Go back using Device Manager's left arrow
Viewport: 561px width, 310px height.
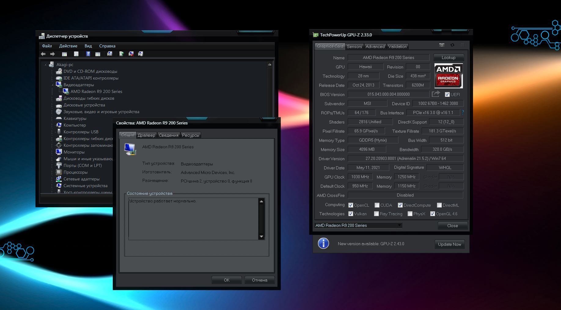pos(43,54)
